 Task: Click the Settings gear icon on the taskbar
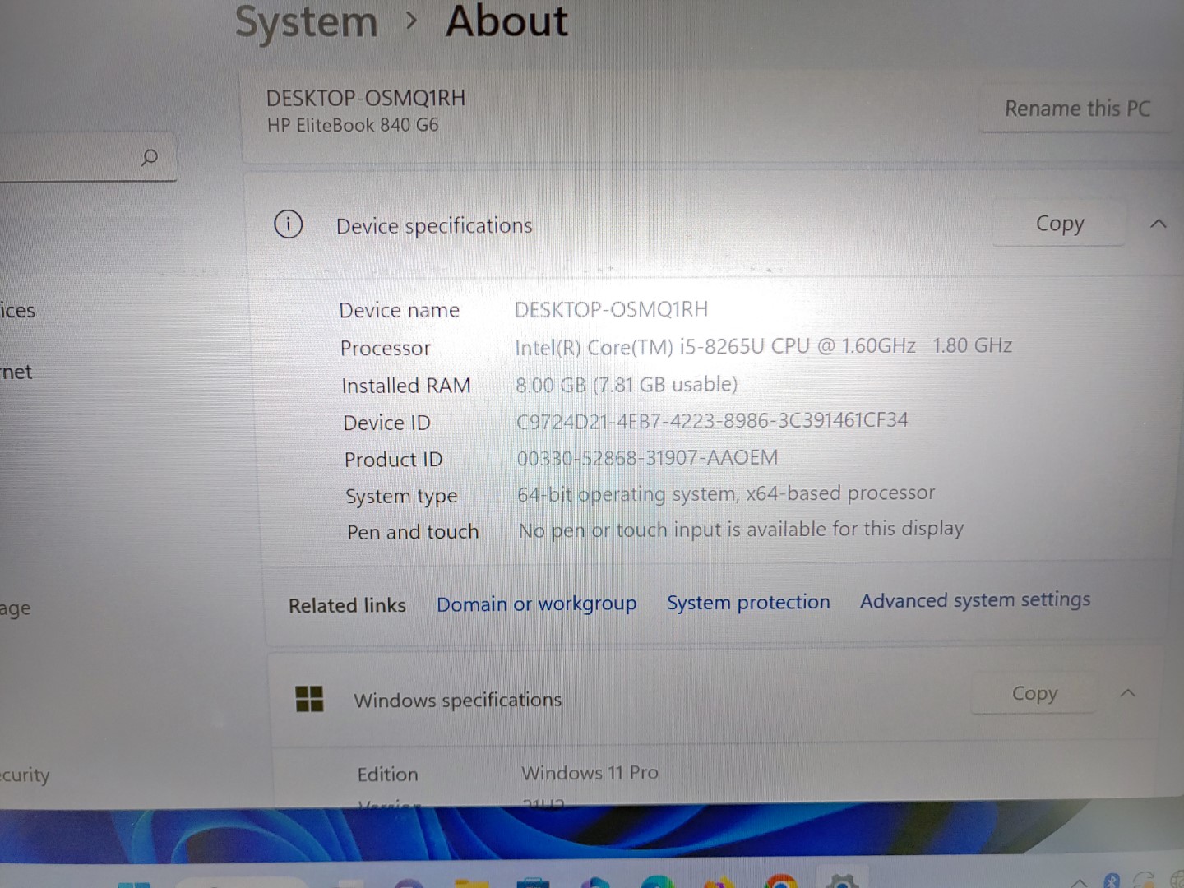[x=842, y=881]
